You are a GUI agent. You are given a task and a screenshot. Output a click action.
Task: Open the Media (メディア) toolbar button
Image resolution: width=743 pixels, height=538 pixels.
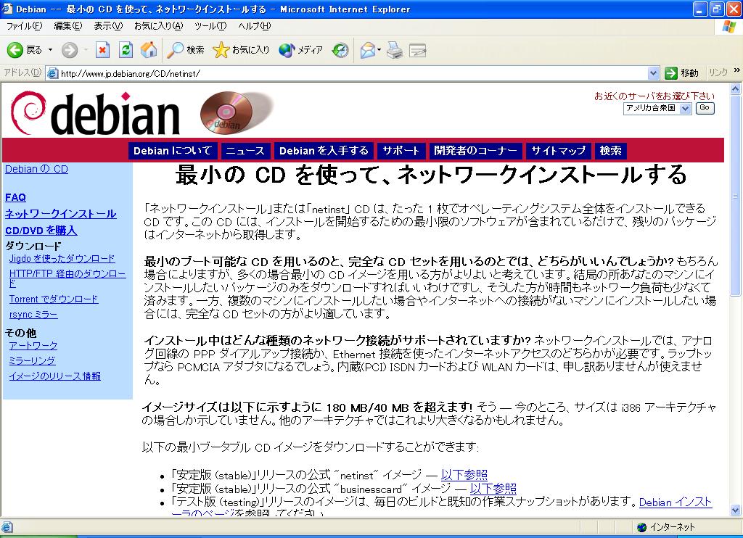300,50
